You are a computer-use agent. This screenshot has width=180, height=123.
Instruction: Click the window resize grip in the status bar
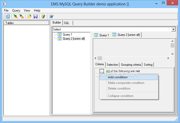pyautogui.click(x=176, y=119)
